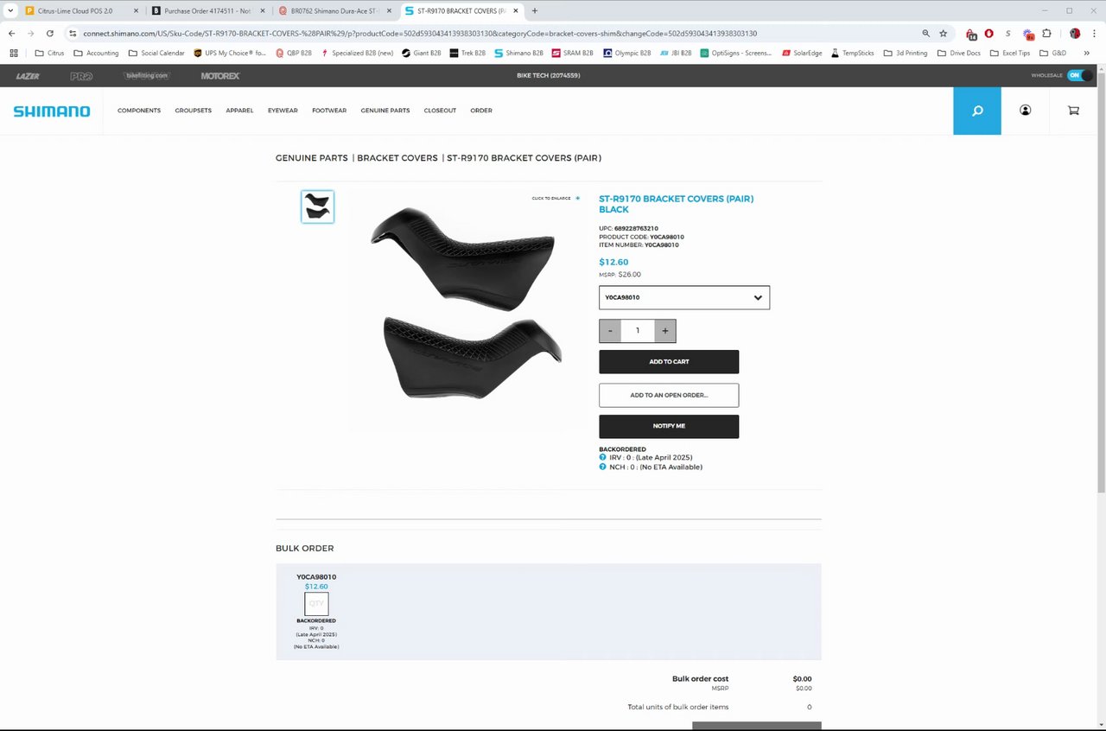Click Add to an Open Order button
This screenshot has width=1106, height=731.
(x=669, y=395)
